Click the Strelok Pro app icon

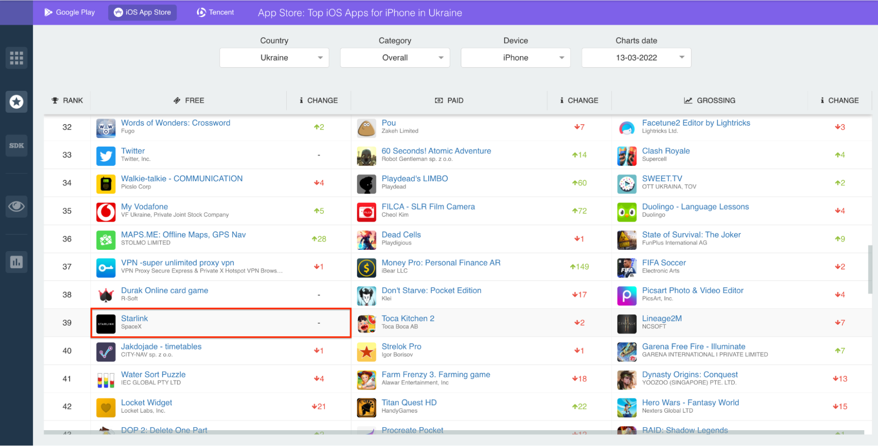tap(366, 352)
